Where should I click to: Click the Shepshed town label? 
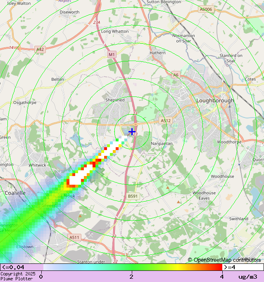pos(115,100)
